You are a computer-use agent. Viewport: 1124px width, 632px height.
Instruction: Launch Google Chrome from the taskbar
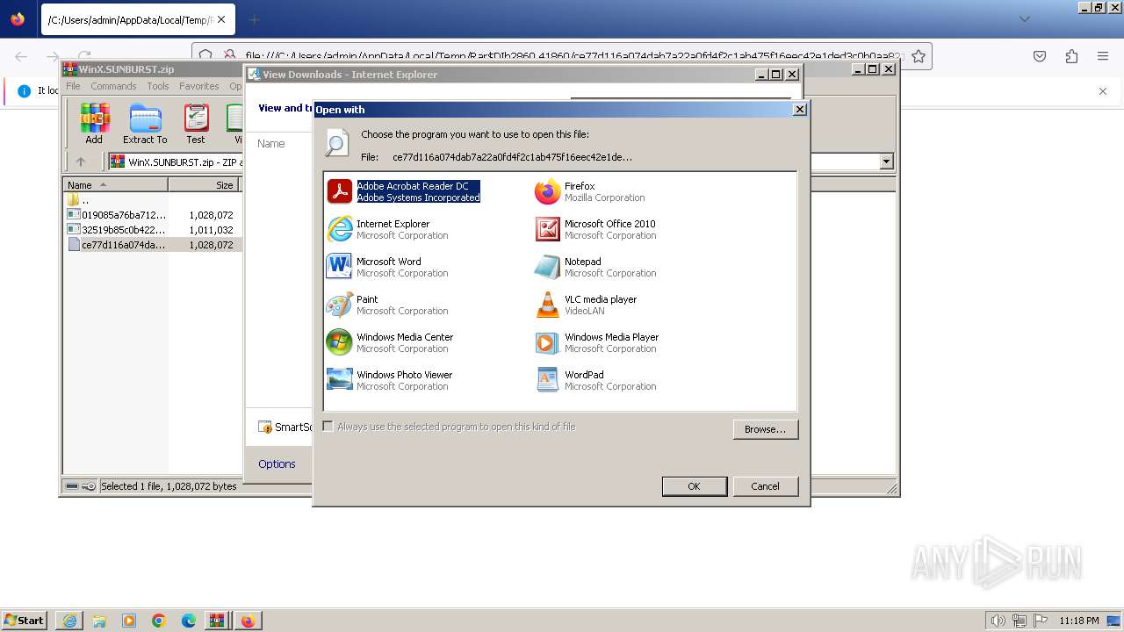pyautogui.click(x=159, y=621)
